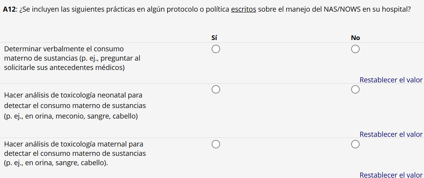
Task: Mark Sí for toxicología maternal
Action: pyautogui.click(x=216, y=145)
